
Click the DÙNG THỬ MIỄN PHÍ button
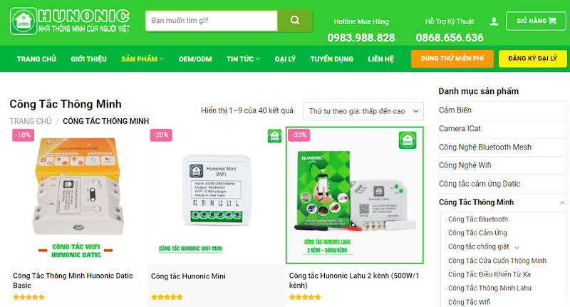point(452,58)
